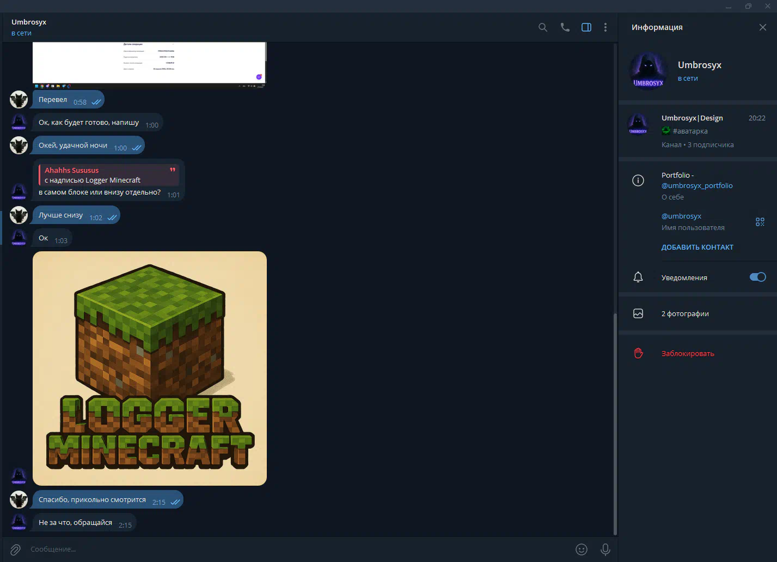Toggle the info side panel icon
The image size is (777, 562).
tap(586, 27)
